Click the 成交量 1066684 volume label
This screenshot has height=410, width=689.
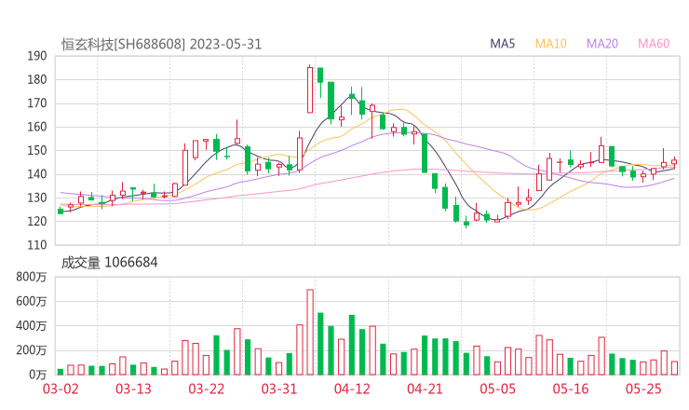110,263
